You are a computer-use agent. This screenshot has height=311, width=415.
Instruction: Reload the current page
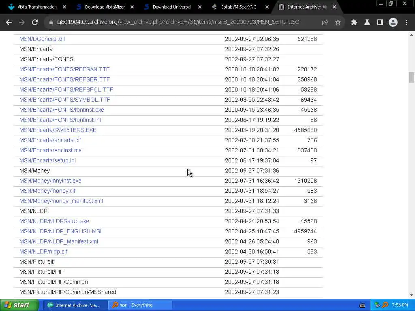point(35,23)
